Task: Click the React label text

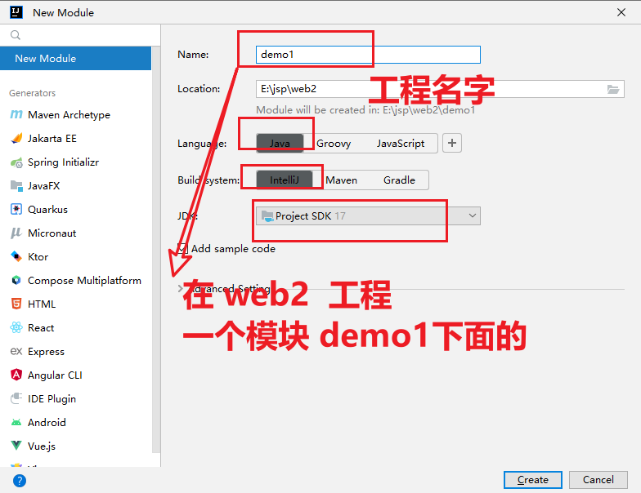Action: [x=41, y=328]
